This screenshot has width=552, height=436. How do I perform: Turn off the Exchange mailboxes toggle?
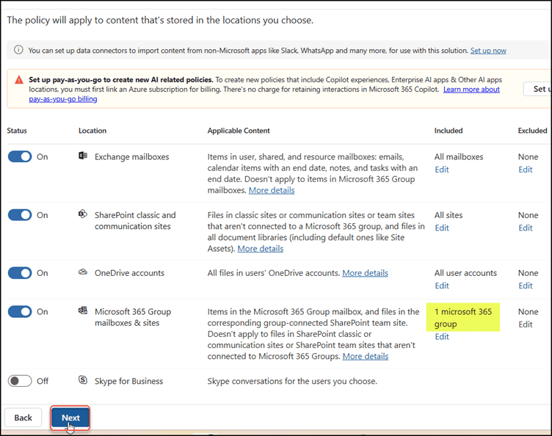(x=20, y=156)
